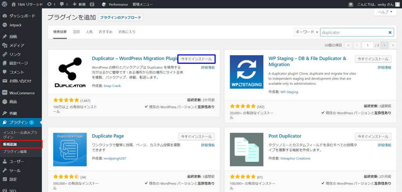Switch to the お気に入り tab

click(x=127, y=32)
